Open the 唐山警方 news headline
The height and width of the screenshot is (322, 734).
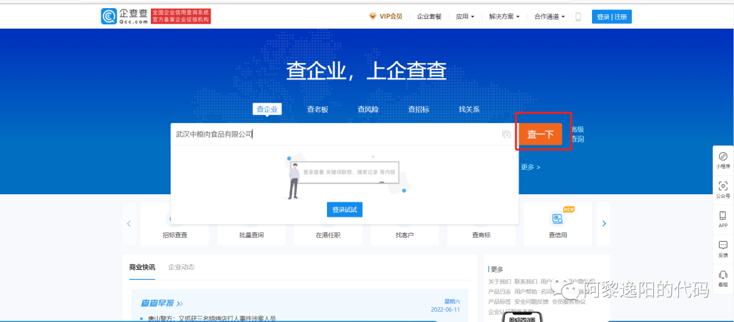pyautogui.click(x=211, y=319)
